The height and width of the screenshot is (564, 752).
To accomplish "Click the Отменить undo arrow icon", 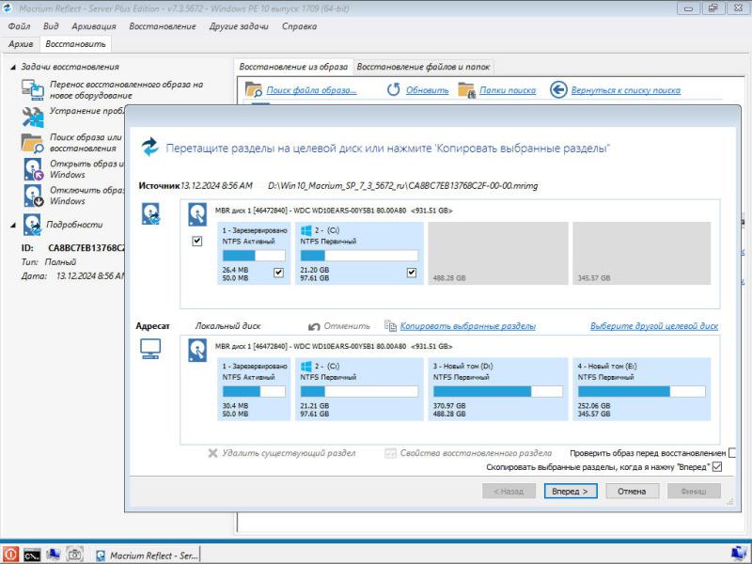I will (314, 326).
